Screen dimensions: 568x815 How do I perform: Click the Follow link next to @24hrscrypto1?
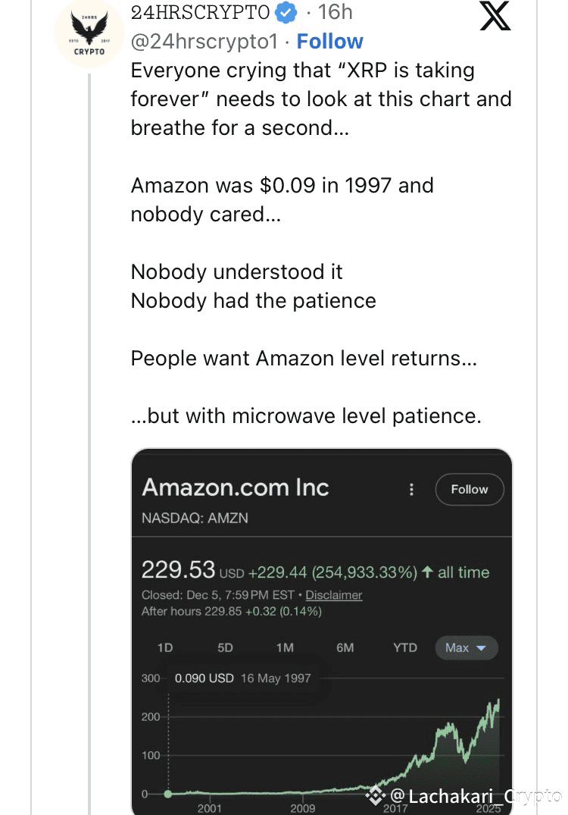(329, 41)
